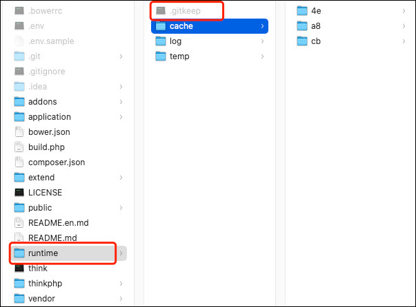This screenshot has height=307, width=416.
Task: Expand the addons folder chevron
Action: [121, 102]
